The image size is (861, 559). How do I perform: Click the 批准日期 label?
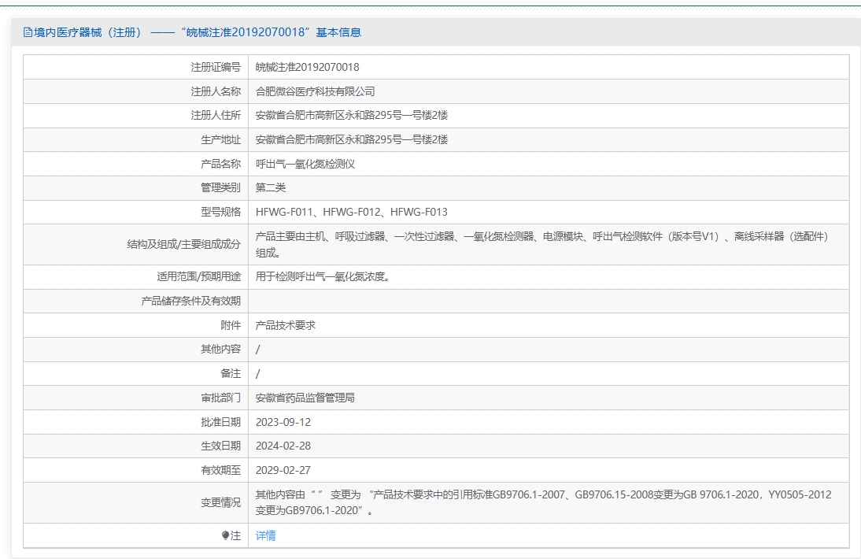[x=220, y=422]
